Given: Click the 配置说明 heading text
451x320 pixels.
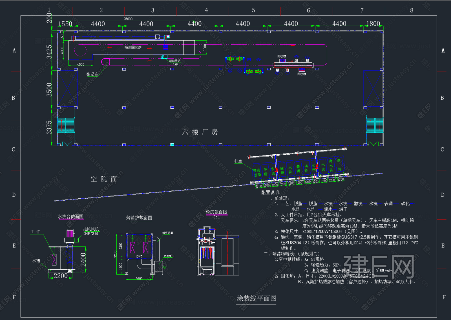Looking at the screenshot, I should coord(271,192).
